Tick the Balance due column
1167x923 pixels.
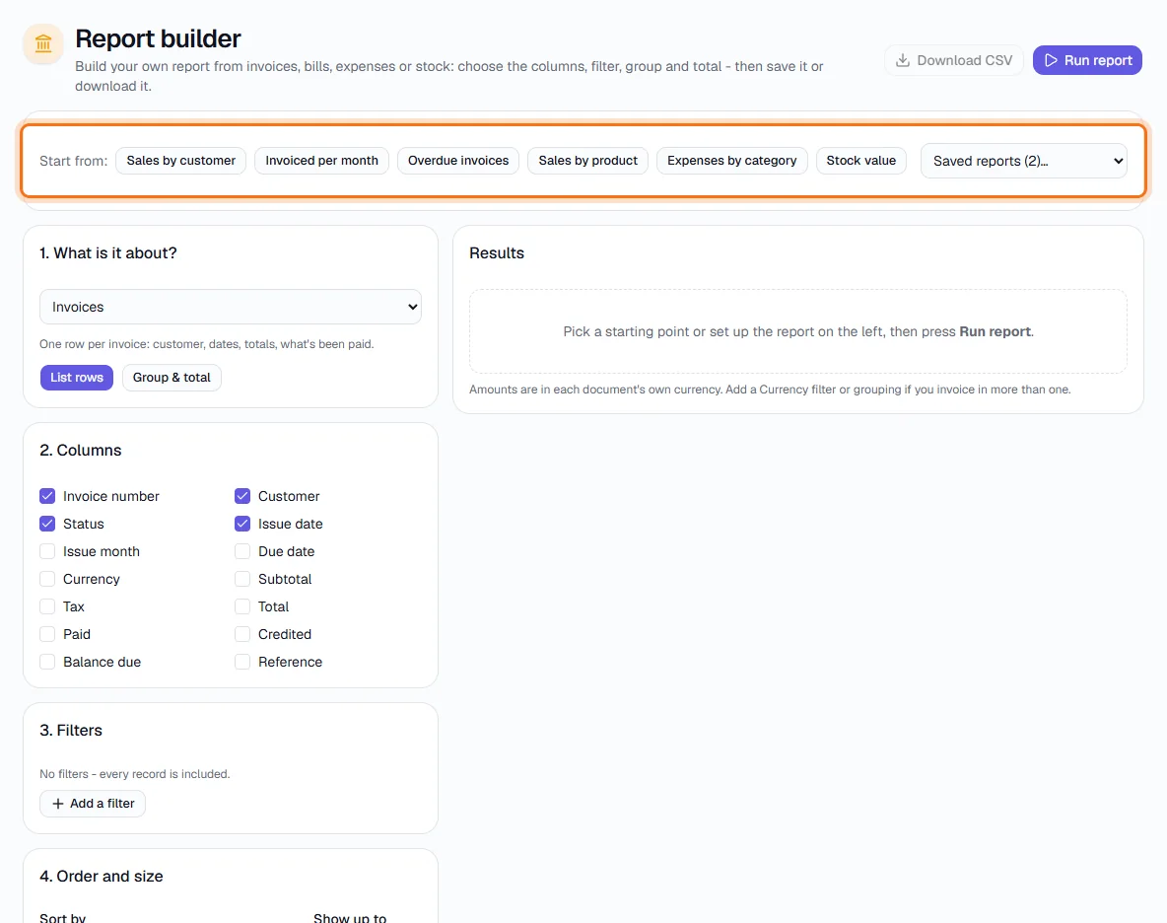pyautogui.click(x=47, y=661)
